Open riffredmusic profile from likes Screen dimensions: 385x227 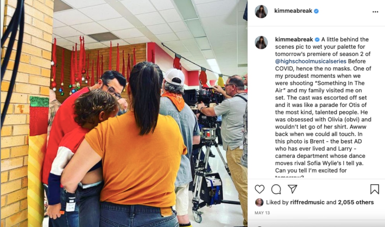309,202
